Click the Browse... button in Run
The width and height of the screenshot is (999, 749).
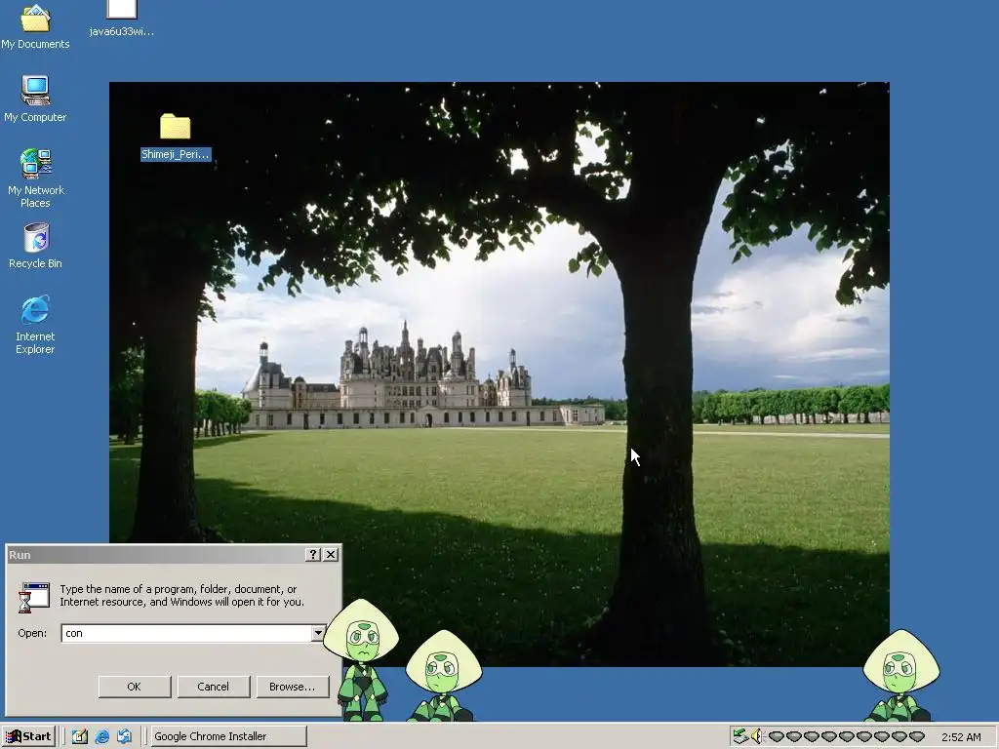coord(292,687)
